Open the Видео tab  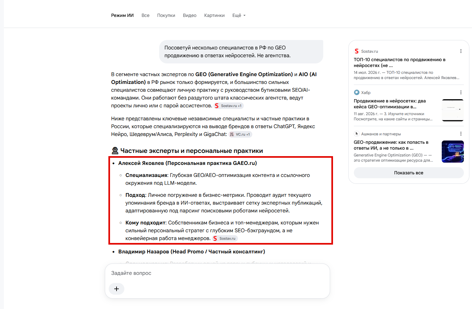coord(189,15)
